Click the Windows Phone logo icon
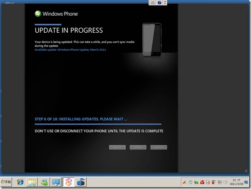251x189 pixels. pyautogui.click(x=38, y=14)
